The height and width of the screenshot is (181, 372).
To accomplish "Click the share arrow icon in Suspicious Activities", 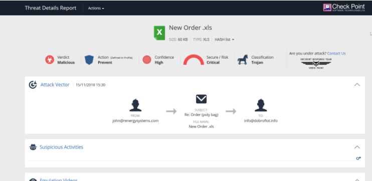I will (x=358, y=158).
